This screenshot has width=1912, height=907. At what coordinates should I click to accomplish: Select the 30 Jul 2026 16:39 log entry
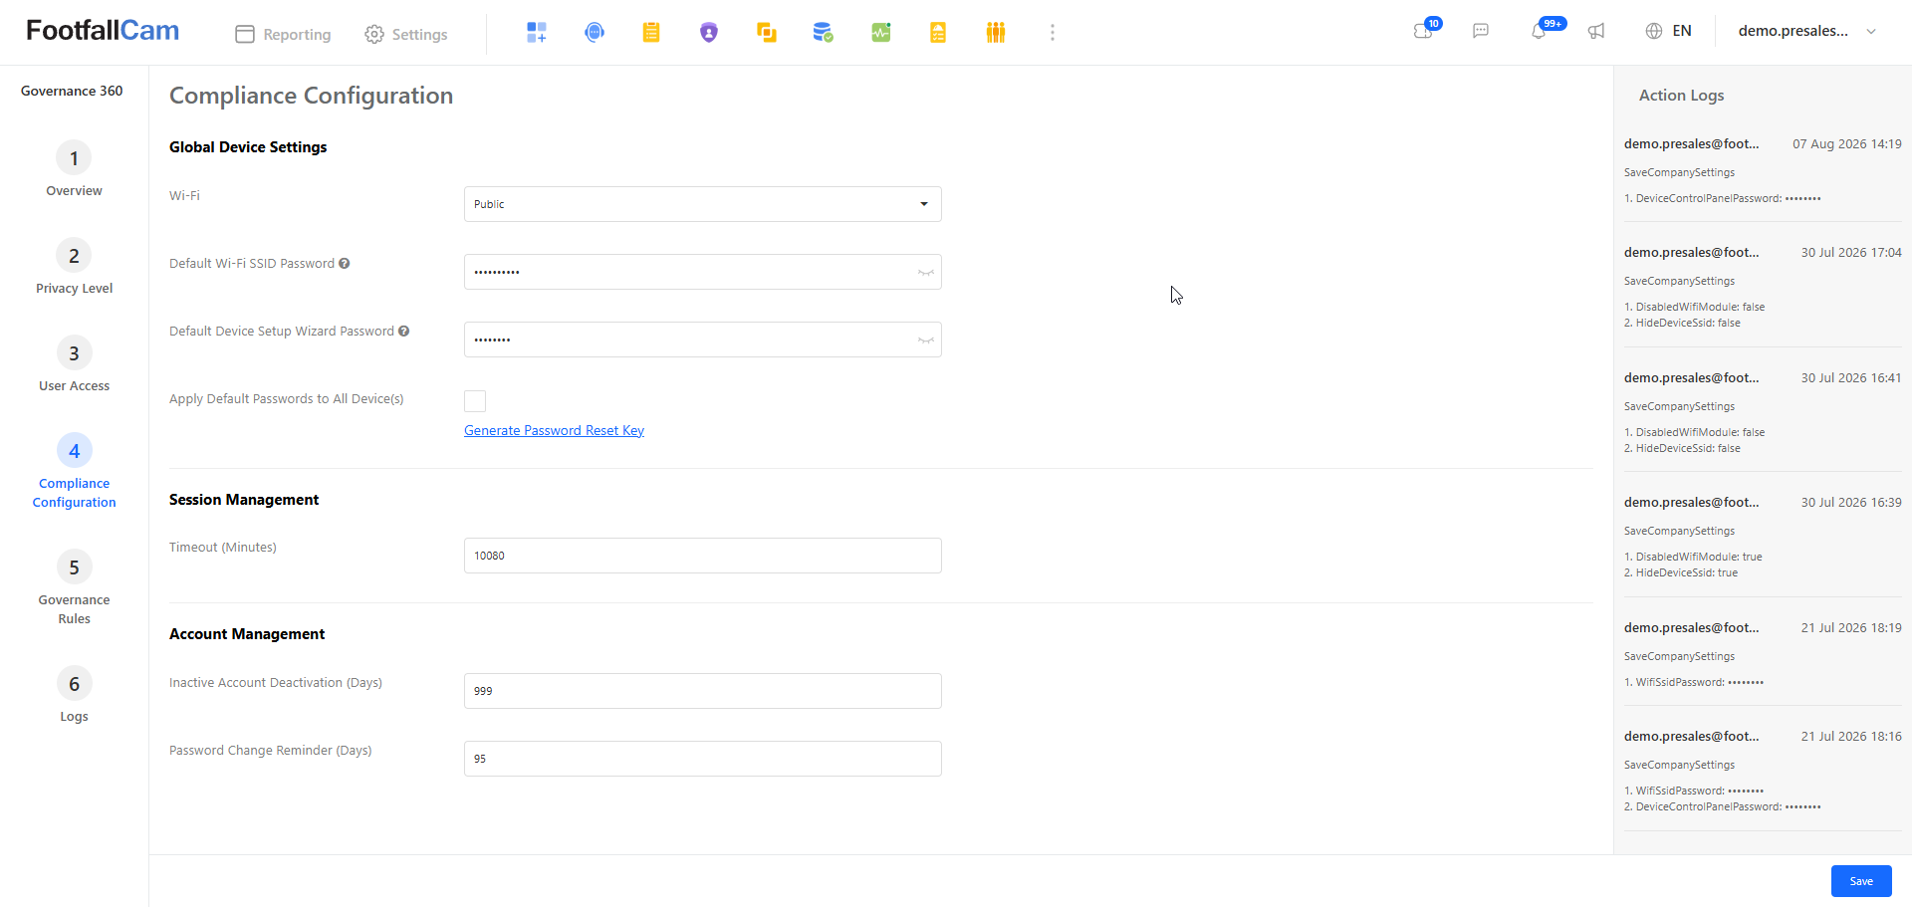pos(1763,537)
